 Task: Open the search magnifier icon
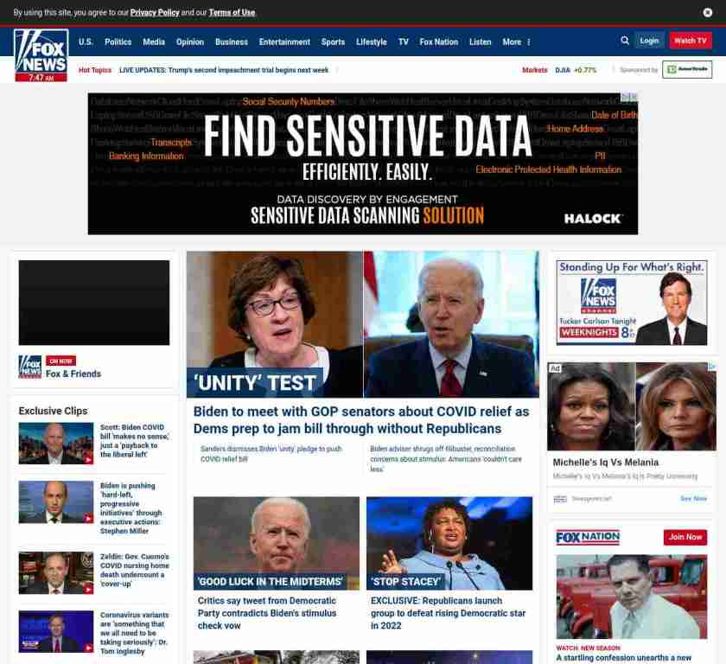[625, 41]
